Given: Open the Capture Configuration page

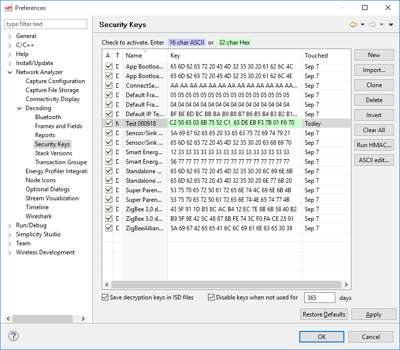Looking at the screenshot, I should pos(55,81).
